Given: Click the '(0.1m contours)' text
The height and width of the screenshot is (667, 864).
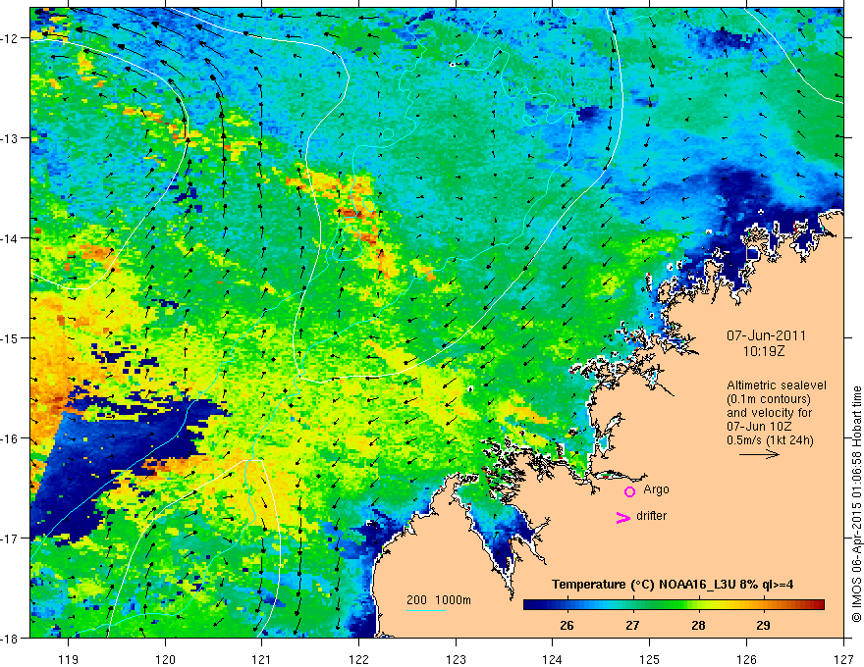Looking at the screenshot, I should (769, 399).
